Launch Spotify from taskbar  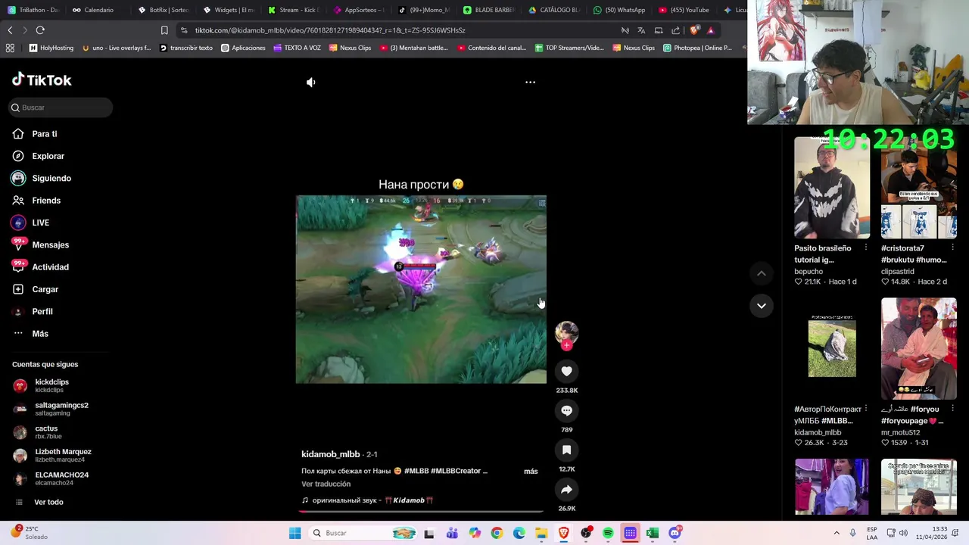pos(608,533)
